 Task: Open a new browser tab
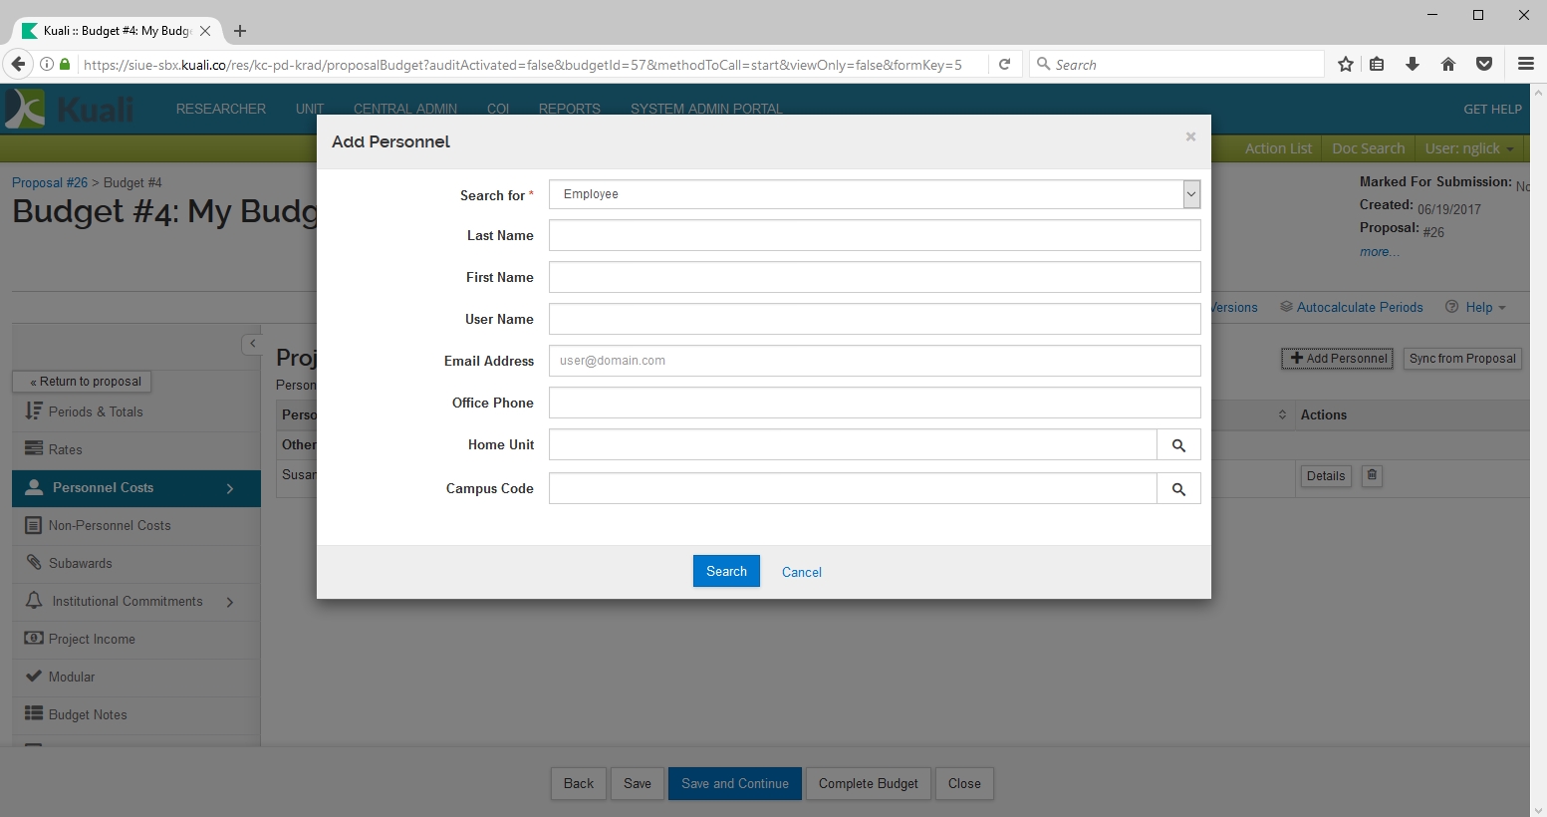tap(240, 31)
